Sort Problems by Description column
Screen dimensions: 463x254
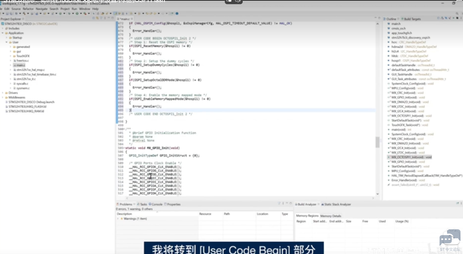click(157, 214)
